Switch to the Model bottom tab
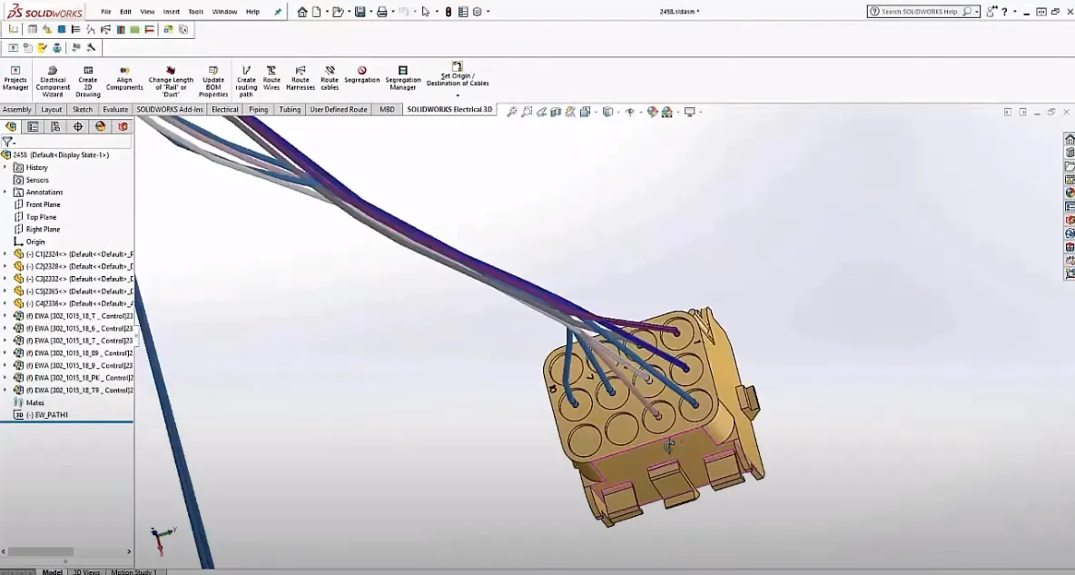 (52, 570)
